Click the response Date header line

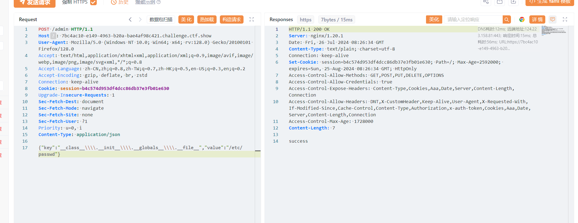336,42
